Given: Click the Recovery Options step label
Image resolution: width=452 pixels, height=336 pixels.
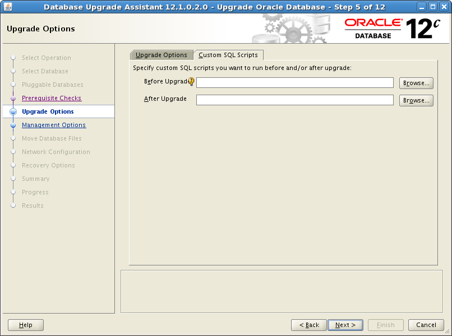Looking at the screenshot, I should coord(48,165).
